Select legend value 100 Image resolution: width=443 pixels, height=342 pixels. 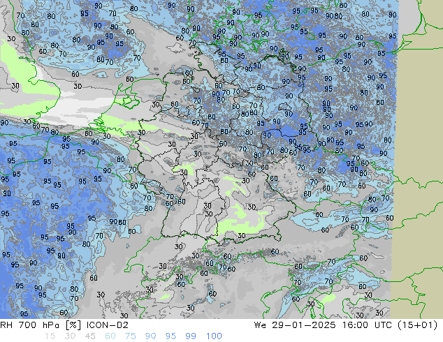[x=214, y=336]
